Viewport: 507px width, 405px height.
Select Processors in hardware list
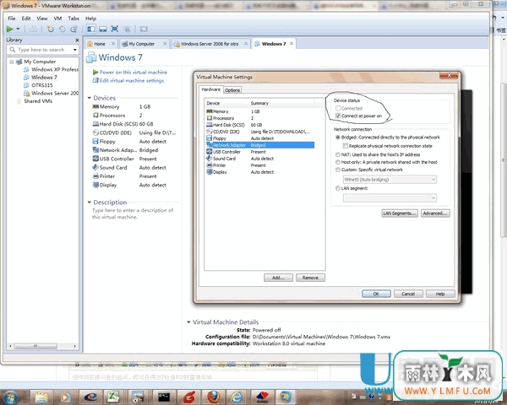pos(260,118)
